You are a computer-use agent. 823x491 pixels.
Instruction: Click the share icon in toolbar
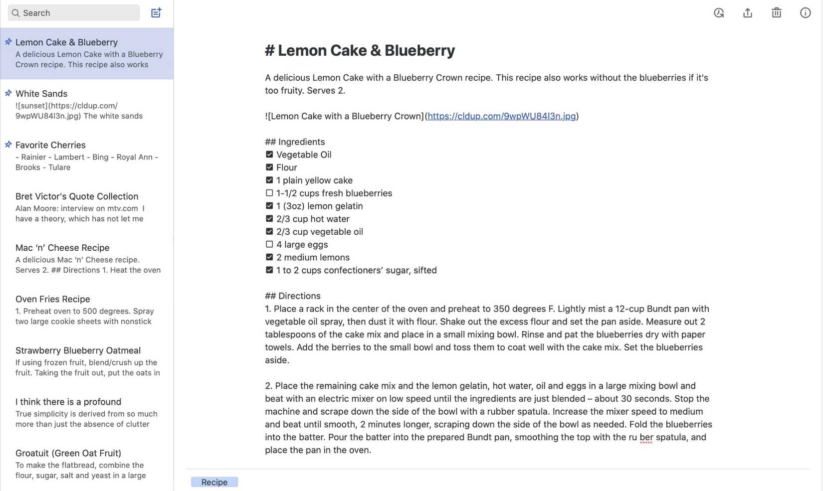point(747,13)
